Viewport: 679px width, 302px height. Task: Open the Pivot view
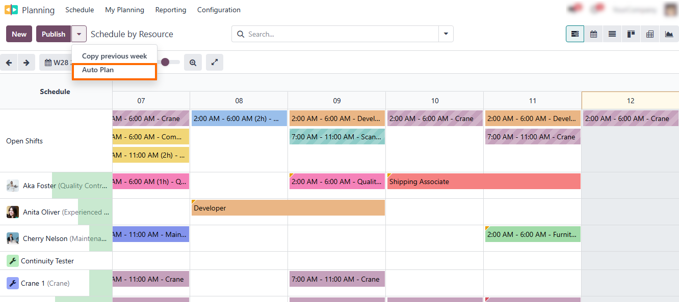tap(649, 34)
